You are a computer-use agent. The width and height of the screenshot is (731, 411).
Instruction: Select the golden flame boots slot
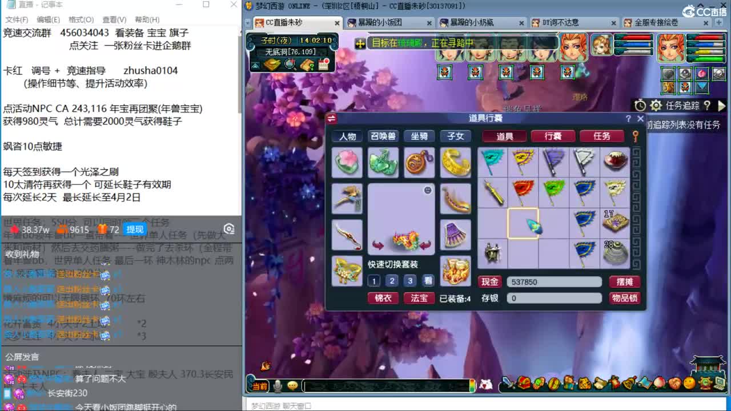[x=455, y=271]
